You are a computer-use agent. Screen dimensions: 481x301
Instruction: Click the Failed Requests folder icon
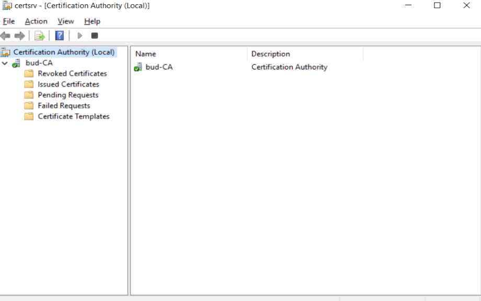[29, 106]
